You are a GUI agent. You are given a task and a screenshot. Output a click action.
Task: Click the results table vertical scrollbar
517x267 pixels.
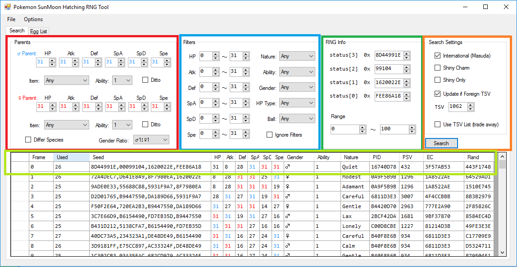pos(502,207)
